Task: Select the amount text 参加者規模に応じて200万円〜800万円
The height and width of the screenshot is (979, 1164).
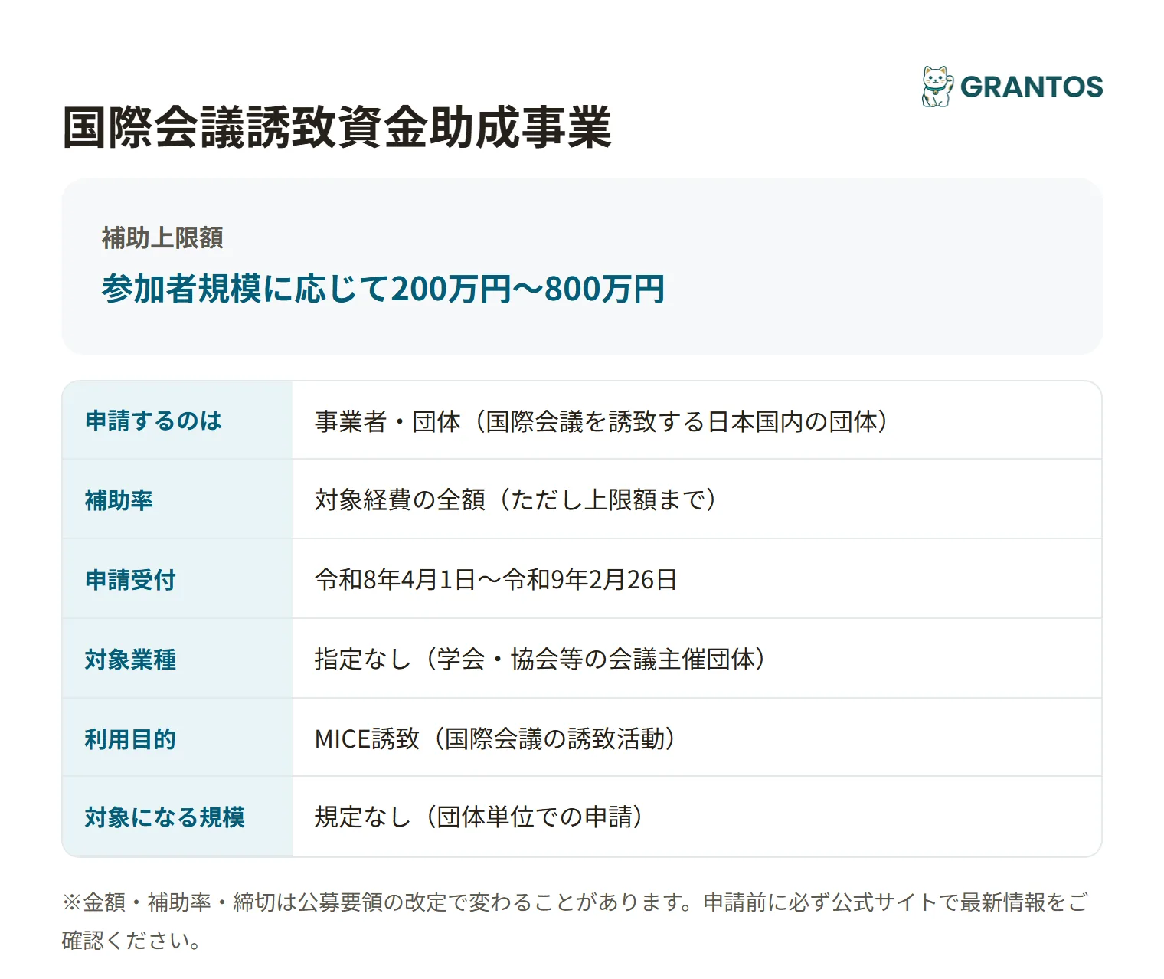Action: pos(383,289)
